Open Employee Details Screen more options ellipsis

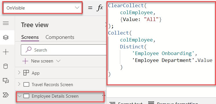[104, 95]
